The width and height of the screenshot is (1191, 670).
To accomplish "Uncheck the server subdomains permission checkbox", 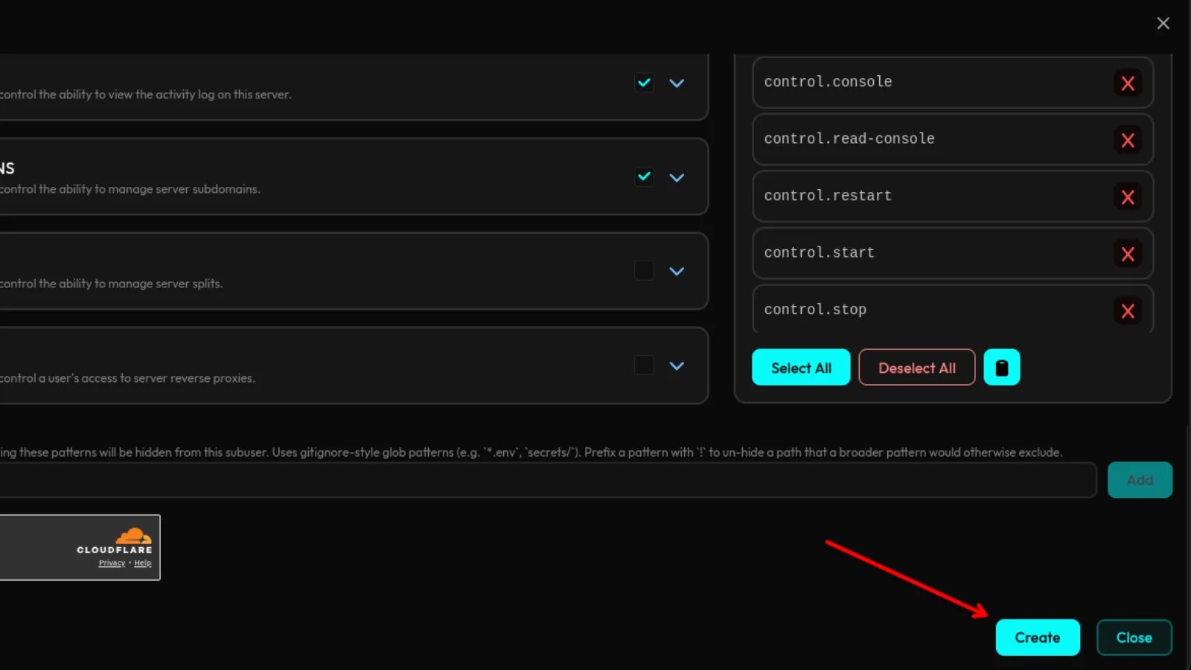I will [x=644, y=176].
